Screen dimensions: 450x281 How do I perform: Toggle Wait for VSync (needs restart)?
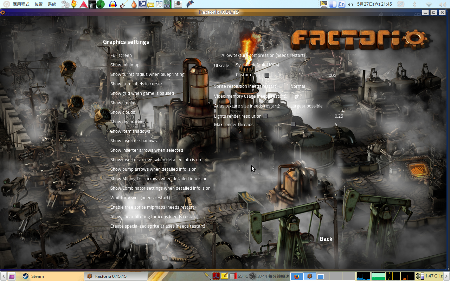pyautogui.click(x=140, y=198)
